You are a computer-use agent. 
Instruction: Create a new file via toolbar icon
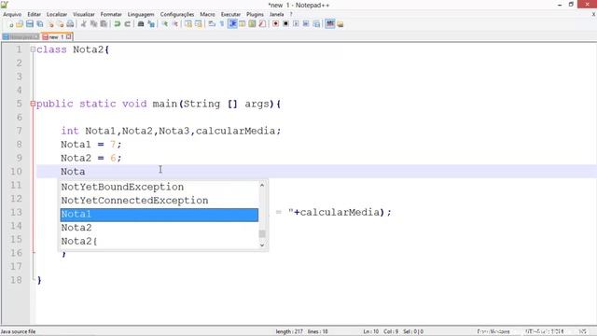click(x=10, y=24)
